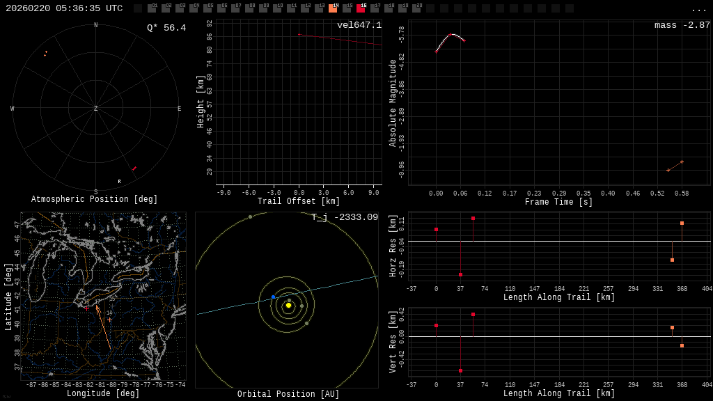The height and width of the screenshot is (401, 713).
Task: Toggle the red station 16 box
Action: click(361, 8)
